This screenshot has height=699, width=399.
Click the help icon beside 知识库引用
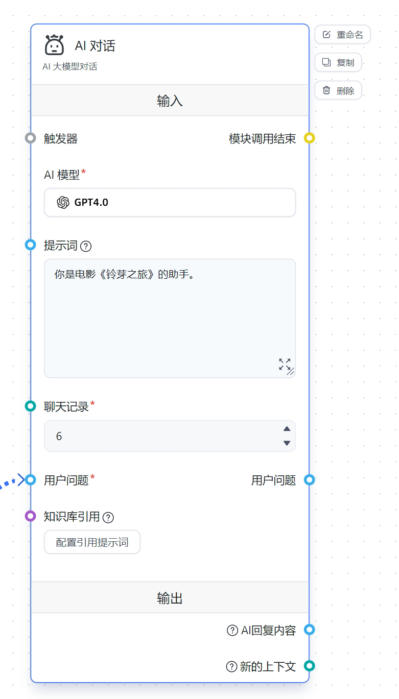108,517
